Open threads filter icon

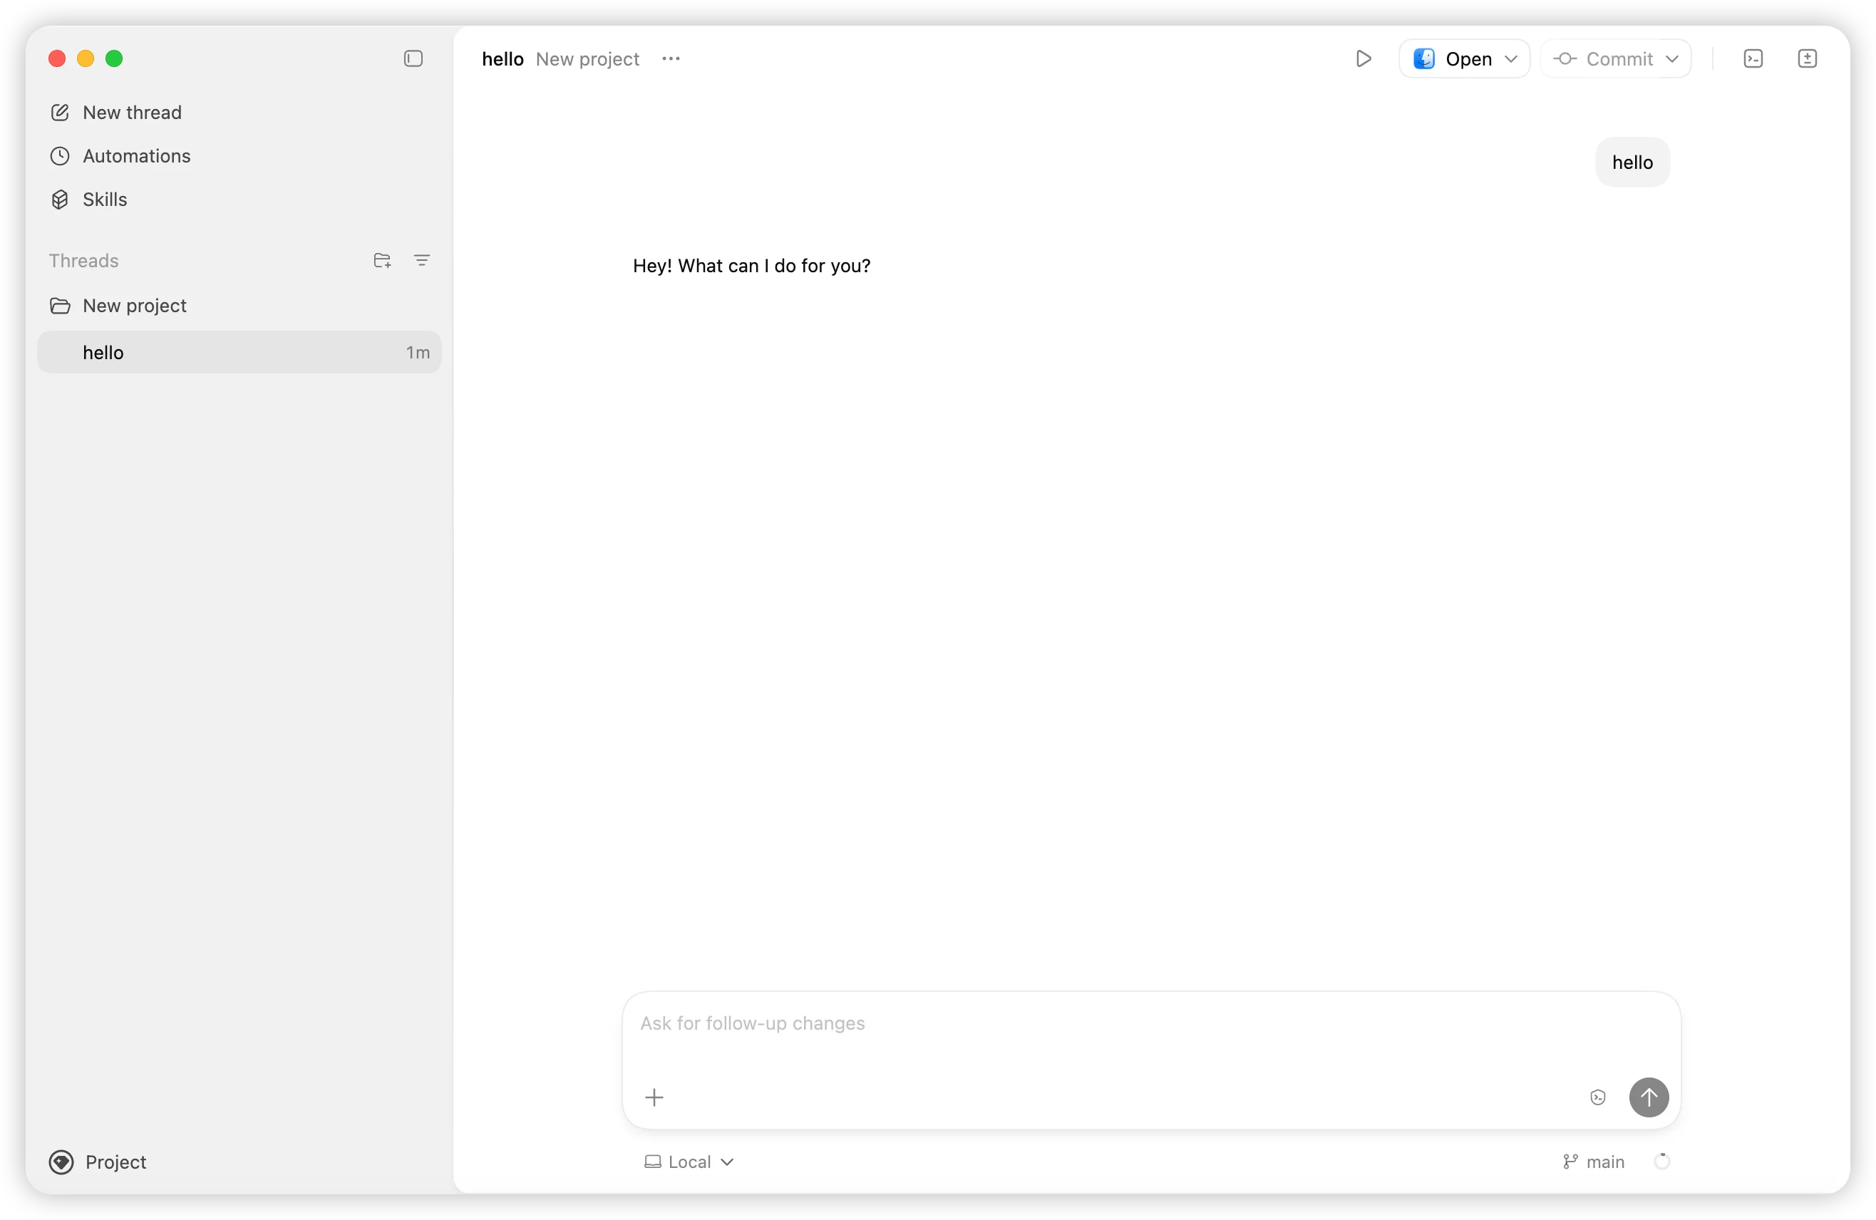pos(422,260)
